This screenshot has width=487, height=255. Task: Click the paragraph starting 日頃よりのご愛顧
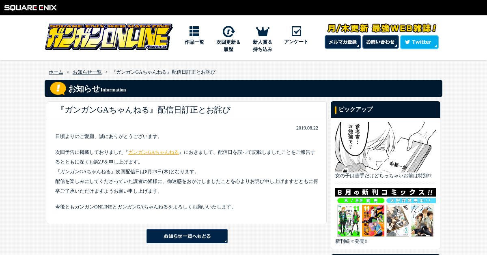109,136
